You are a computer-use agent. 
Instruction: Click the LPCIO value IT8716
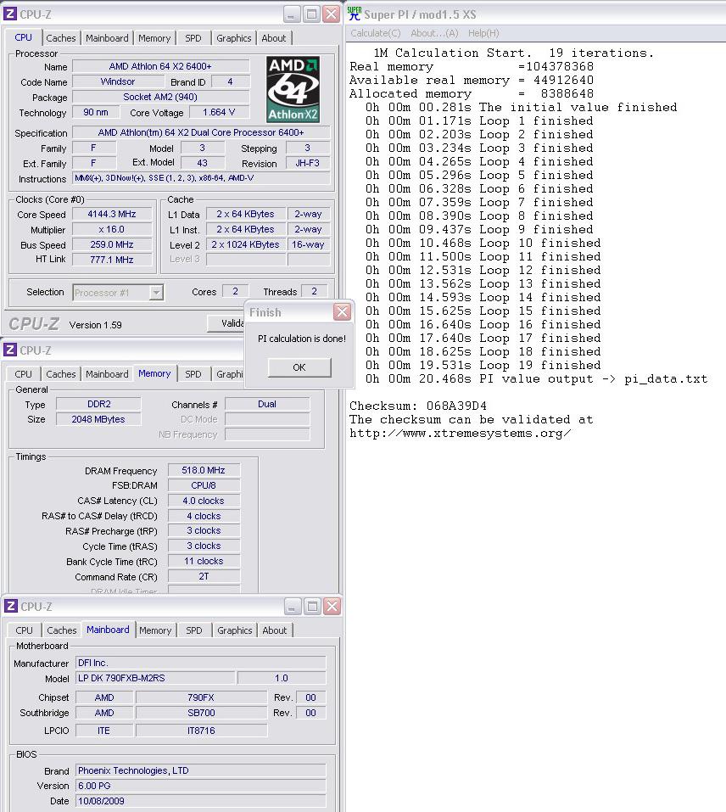coord(201,731)
